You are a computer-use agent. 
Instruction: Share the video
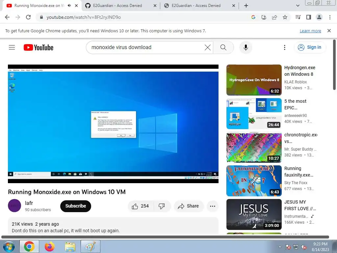point(188,206)
